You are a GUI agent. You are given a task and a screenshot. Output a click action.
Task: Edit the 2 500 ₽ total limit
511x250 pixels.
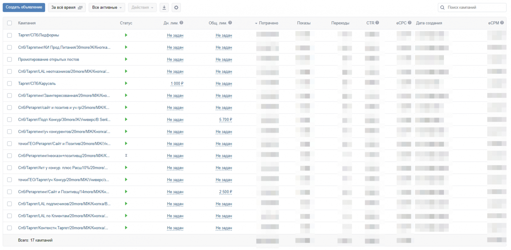[x=225, y=192]
